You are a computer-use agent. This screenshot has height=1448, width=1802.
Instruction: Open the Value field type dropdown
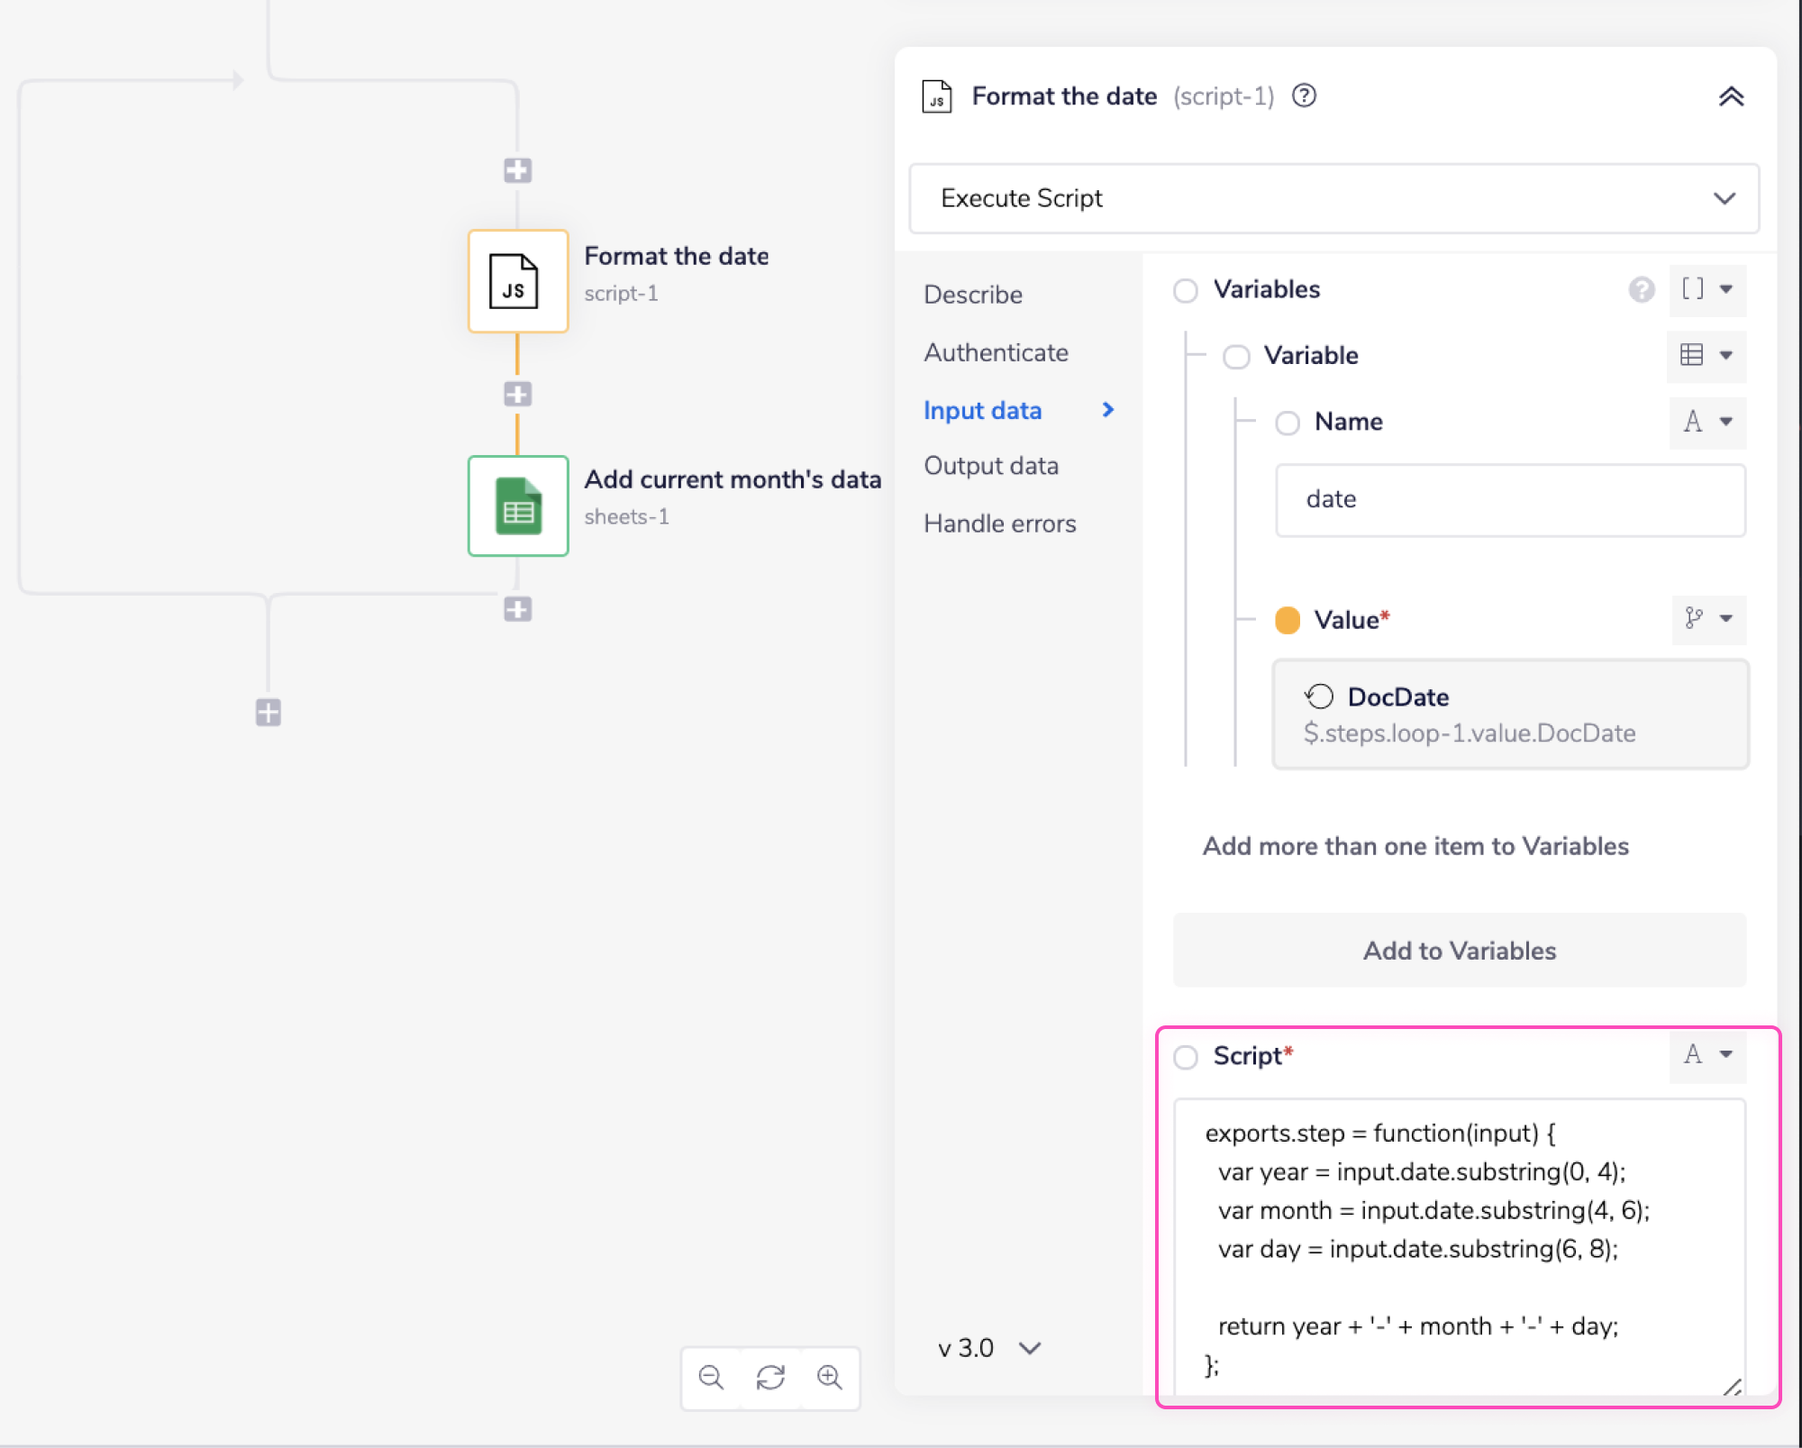click(x=1708, y=619)
